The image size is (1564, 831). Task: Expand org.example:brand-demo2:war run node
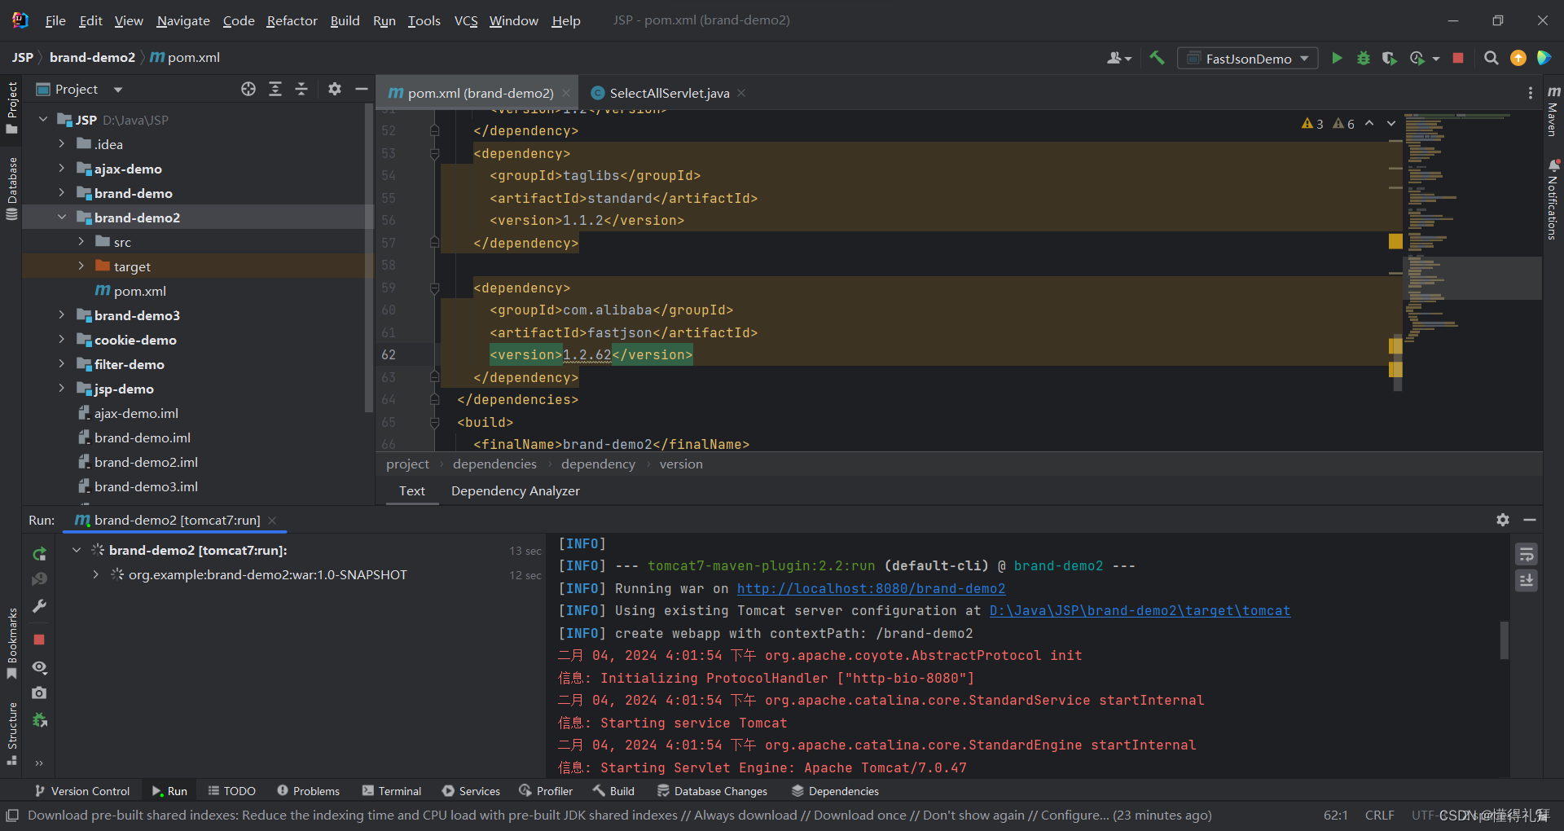95,574
